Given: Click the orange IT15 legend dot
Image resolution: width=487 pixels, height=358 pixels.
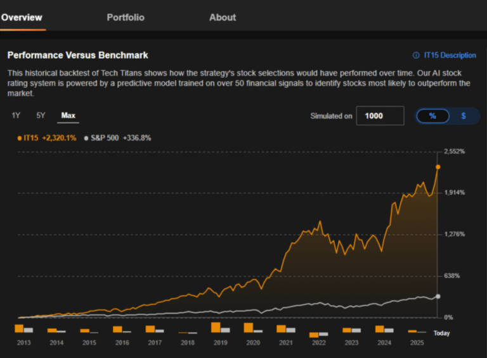Looking at the screenshot, I should tap(19, 138).
